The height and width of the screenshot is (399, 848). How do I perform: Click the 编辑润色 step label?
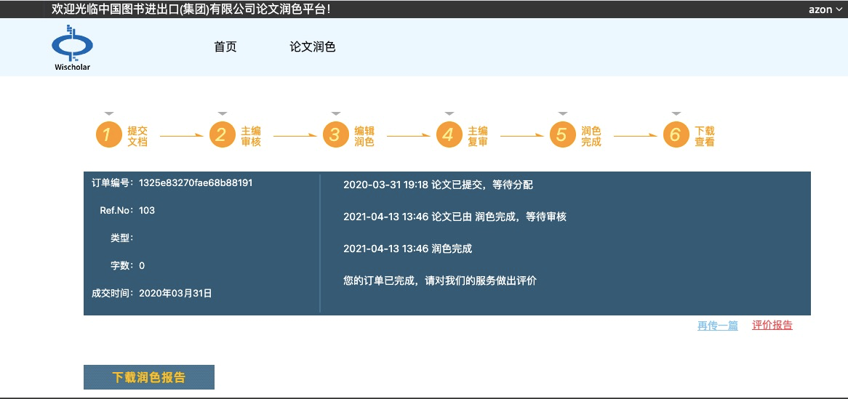click(364, 137)
